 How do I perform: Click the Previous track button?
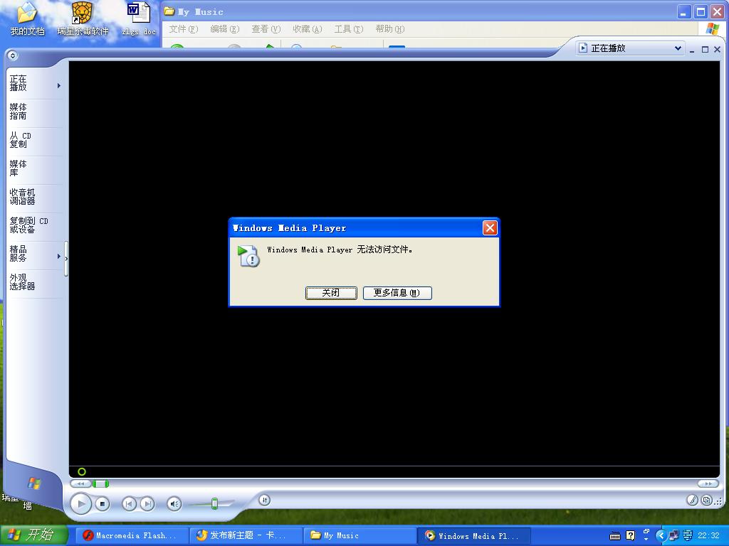130,504
